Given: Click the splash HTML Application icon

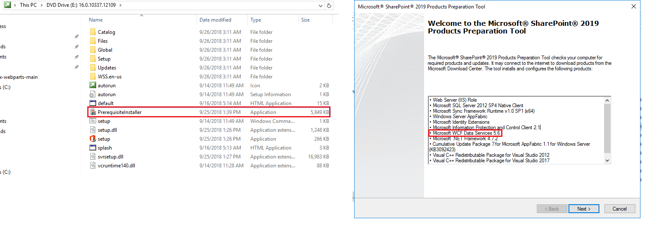Looking at the screenshot, I should click(x=93, y=148).
